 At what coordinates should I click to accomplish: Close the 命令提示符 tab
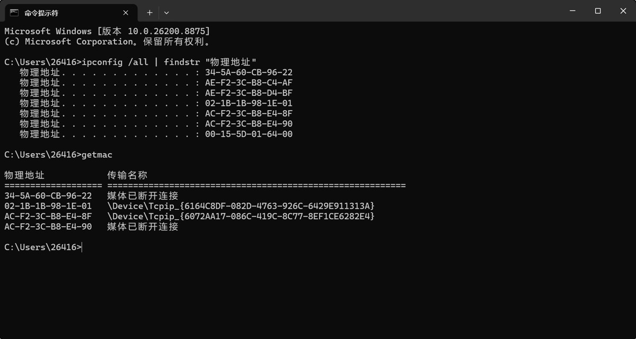click(126, 12)
